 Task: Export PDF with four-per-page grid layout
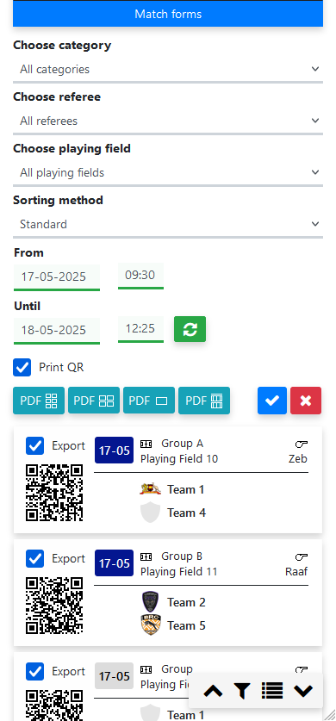click(94, 401)
